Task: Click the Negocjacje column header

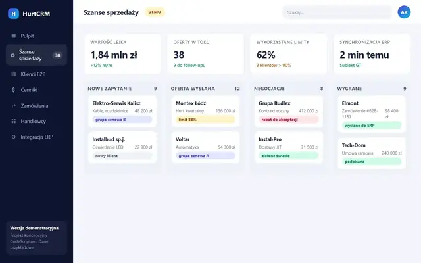Action: pos(269,89)
